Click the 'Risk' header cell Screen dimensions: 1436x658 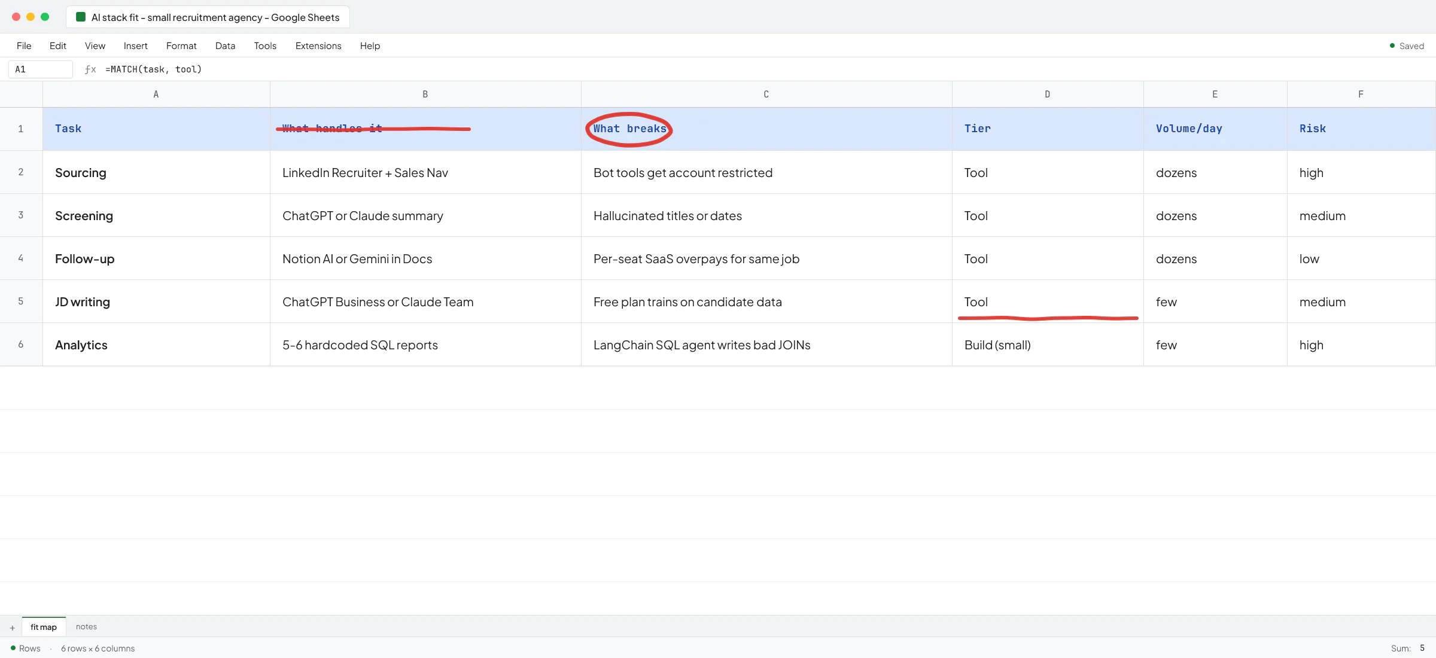click(1361, 129)
